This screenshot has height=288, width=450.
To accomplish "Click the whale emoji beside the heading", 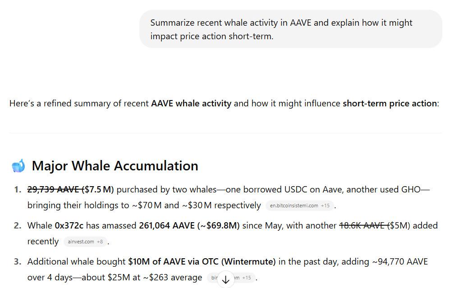I will click(18, 166).
